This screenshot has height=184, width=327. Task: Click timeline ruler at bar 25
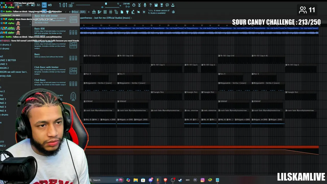tap(151, 25)
